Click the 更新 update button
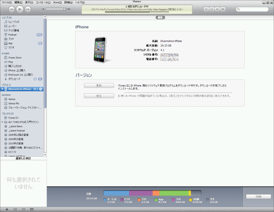The width and height of the screenshot is (274, 212). coord(99,86)
